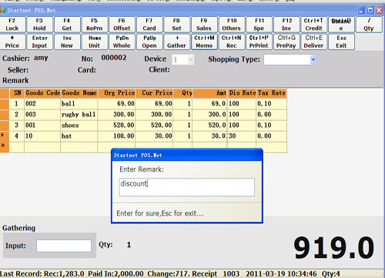Screen dimensions: 385x278
Task: Select the rugby ball goods name cell
Action: (79, 115)
